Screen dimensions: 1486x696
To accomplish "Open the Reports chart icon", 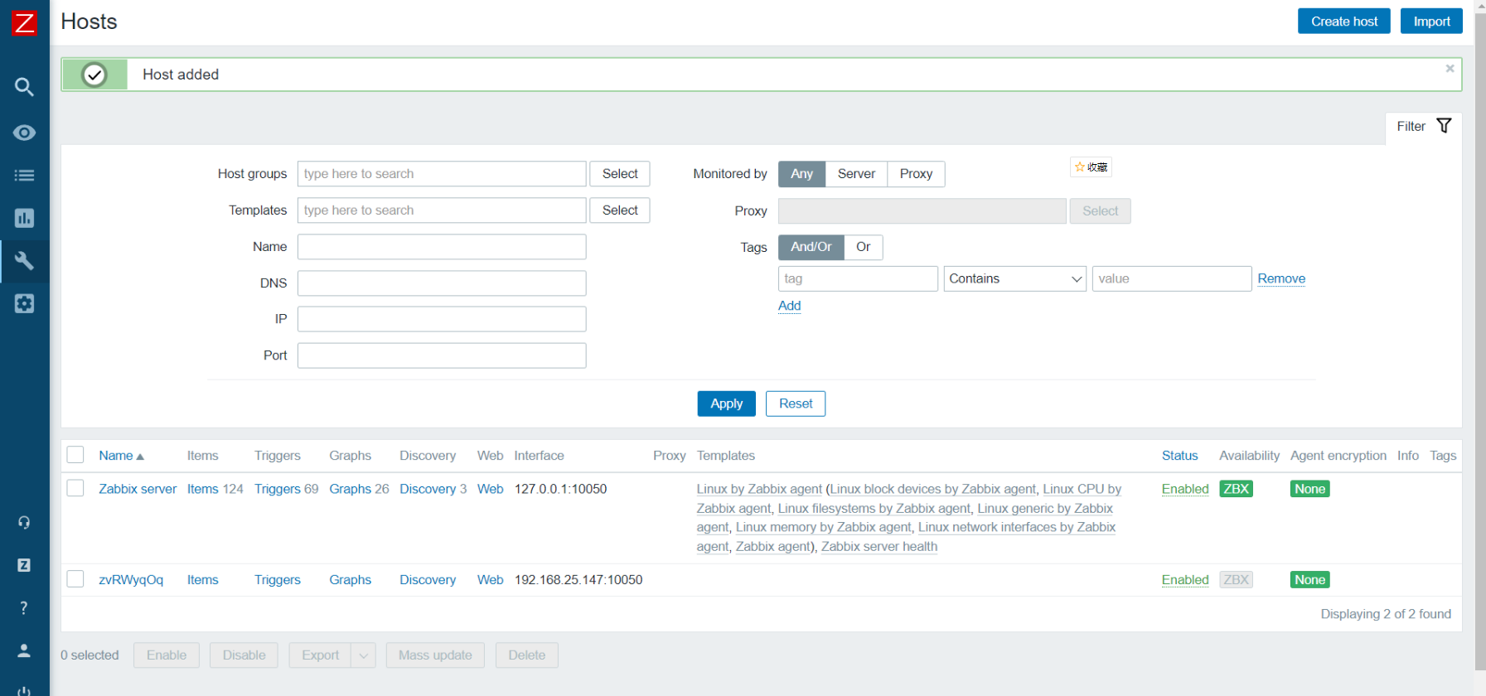I will coord(24,218).
